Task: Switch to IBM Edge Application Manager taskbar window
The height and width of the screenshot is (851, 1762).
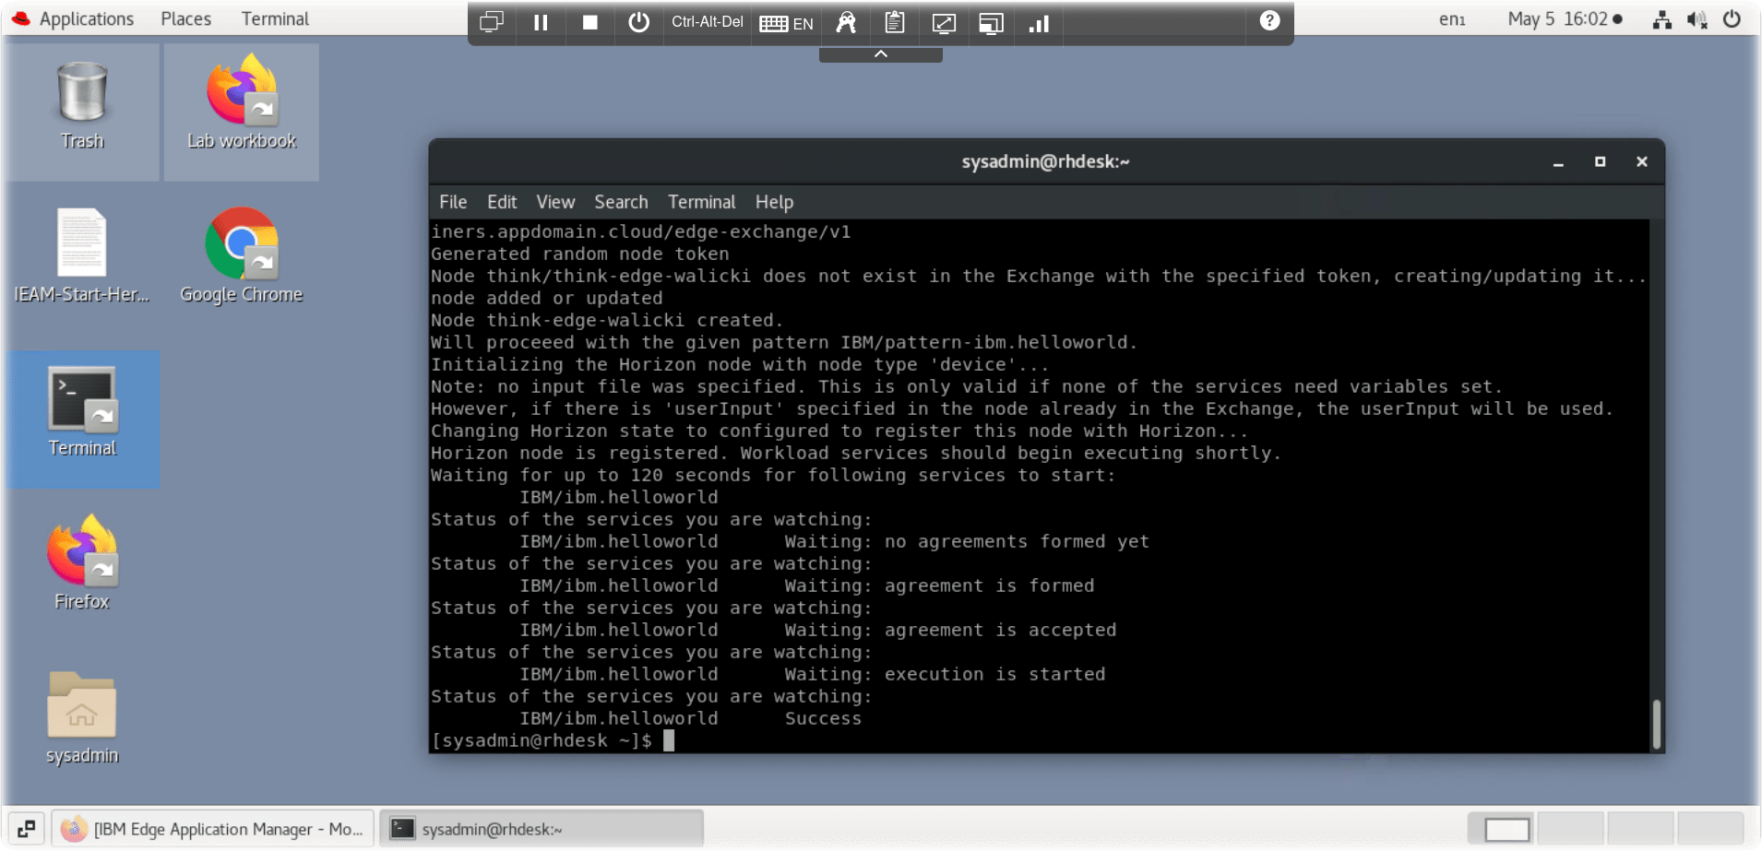Action: click(x=213, y=829)
